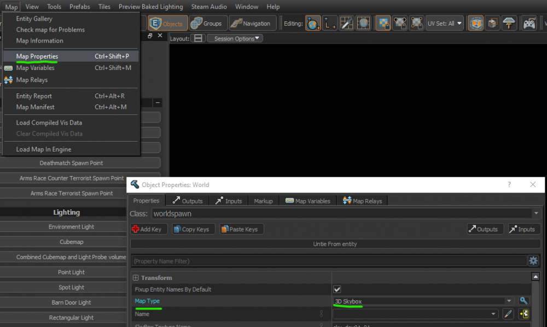
Task: Switch to Navigation mode
Action: (253, 24)
